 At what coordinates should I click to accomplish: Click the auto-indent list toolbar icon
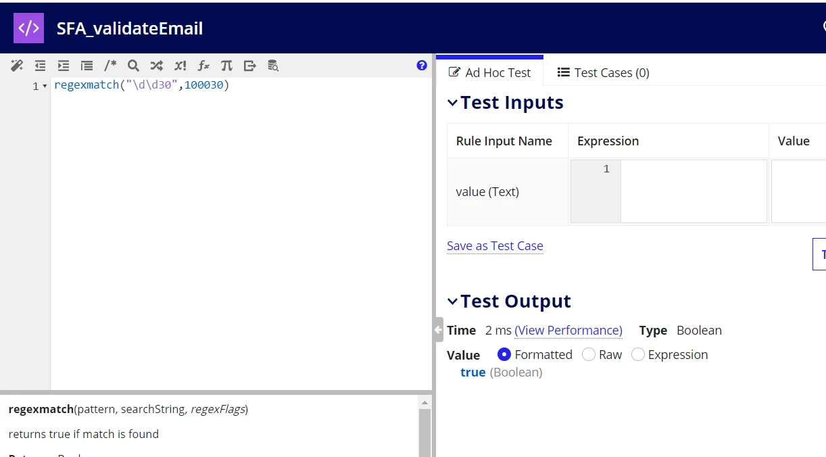click(87, 66)
